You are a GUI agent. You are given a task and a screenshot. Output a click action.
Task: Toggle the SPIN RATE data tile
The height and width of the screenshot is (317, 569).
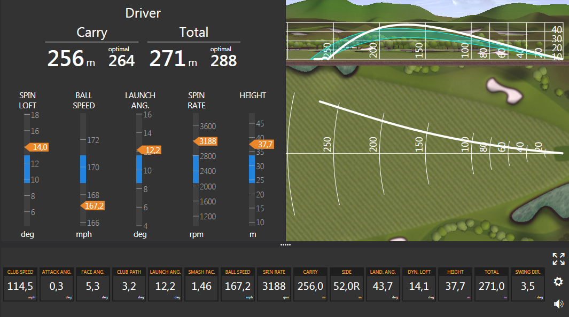(x=274, y=284)
